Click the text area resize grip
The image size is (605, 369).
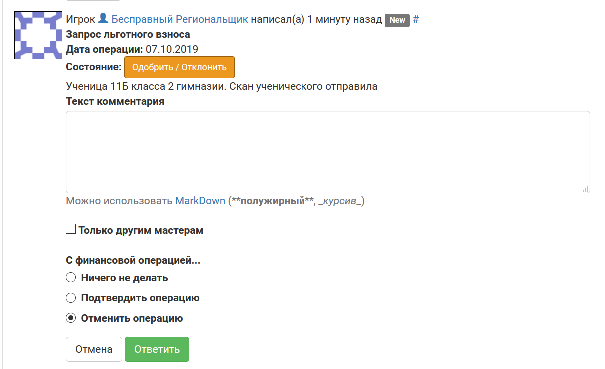coord(586,189)
